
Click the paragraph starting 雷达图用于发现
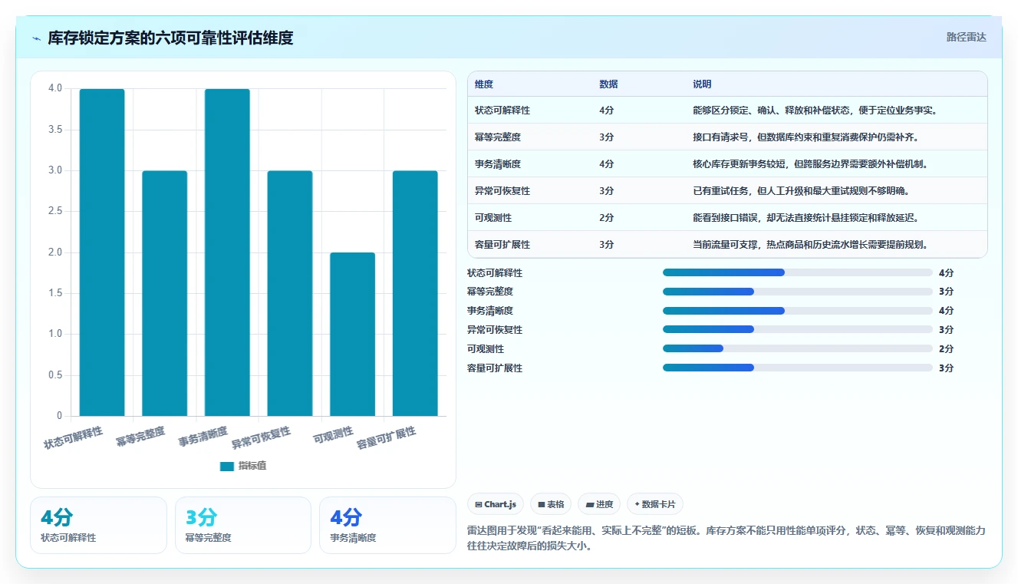(726, 538)
